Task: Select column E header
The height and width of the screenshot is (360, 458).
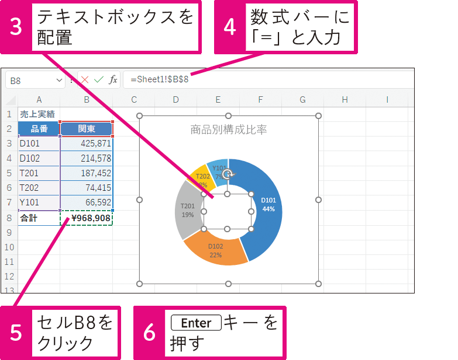Action: click(x=218, y=100)
